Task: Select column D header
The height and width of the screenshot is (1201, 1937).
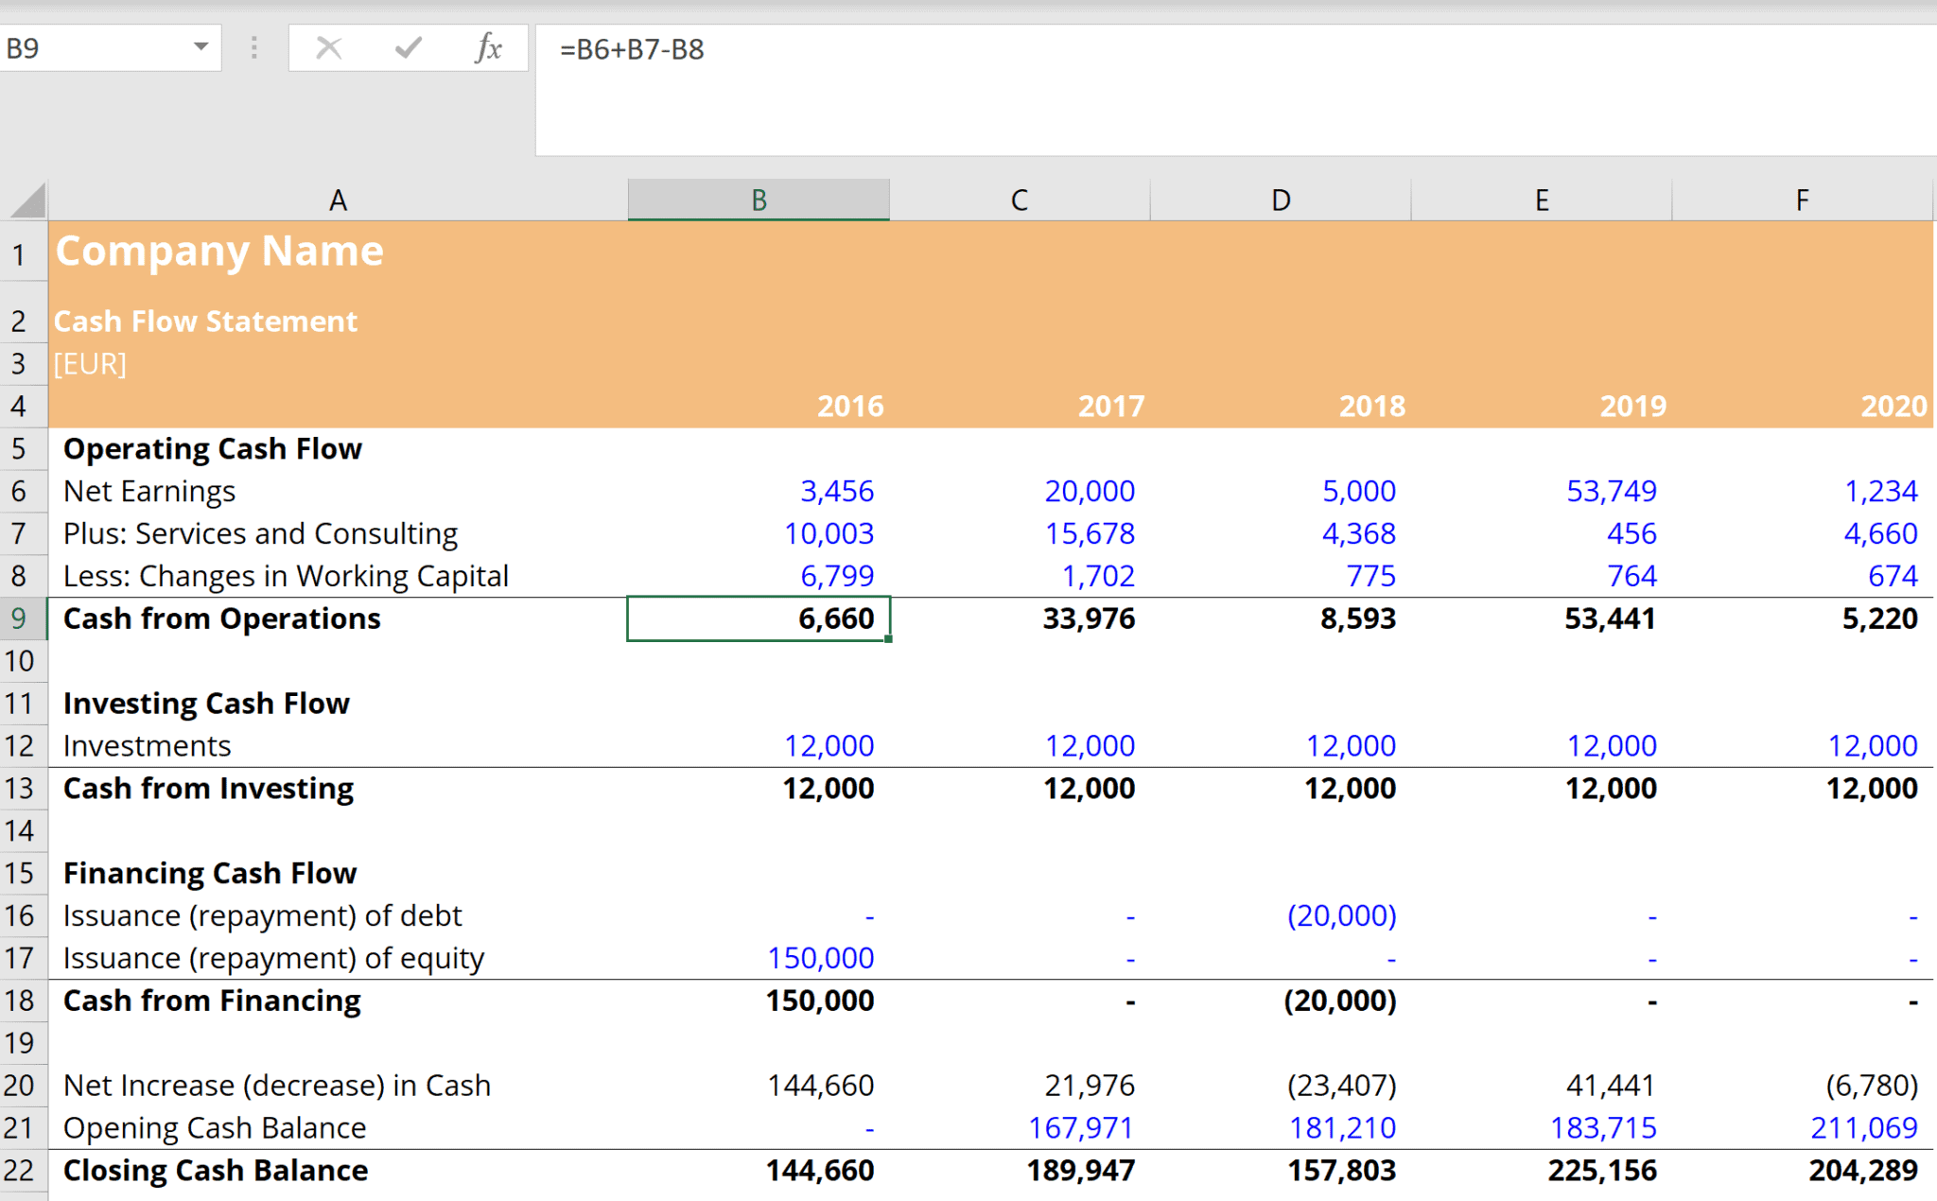Action: [x=1280, y=200]
